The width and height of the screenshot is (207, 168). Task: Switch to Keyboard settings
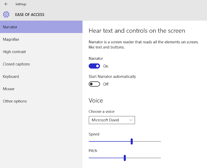click(11, 77)
